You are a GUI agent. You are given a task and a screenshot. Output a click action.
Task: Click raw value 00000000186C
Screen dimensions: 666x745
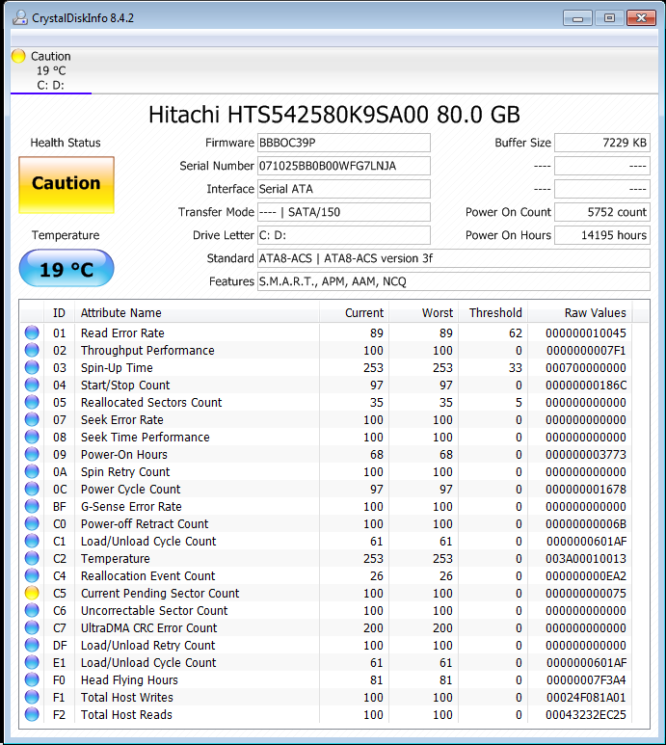coord(586,386)
